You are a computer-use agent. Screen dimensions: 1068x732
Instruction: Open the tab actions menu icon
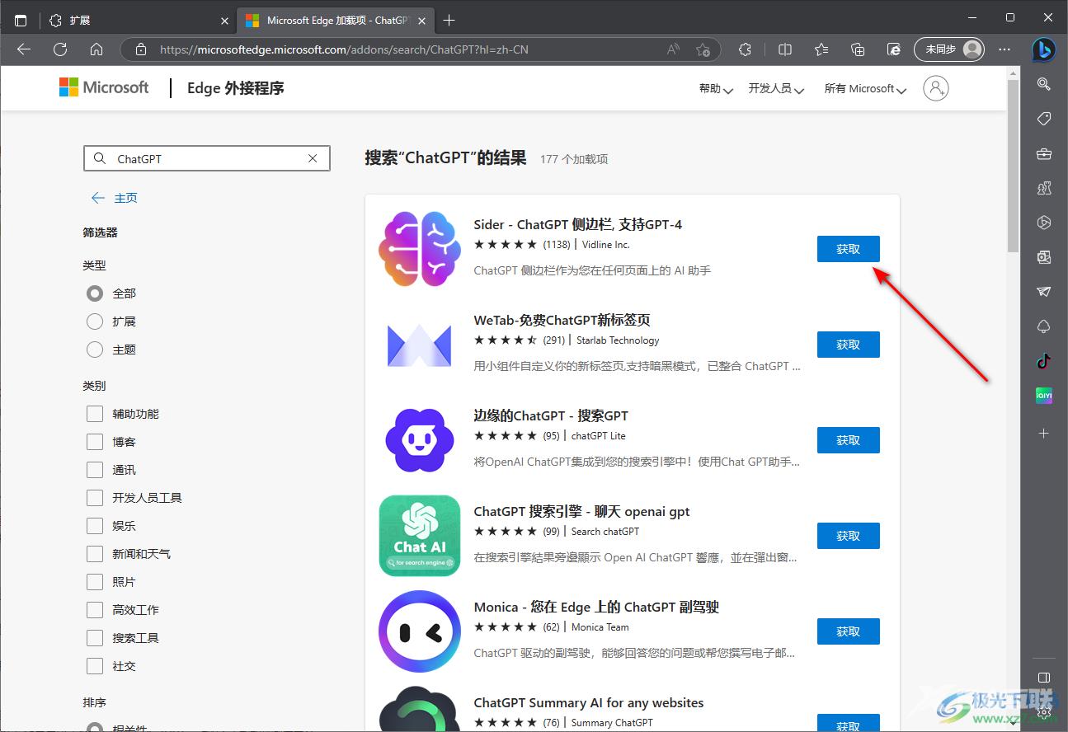point(21,20)
